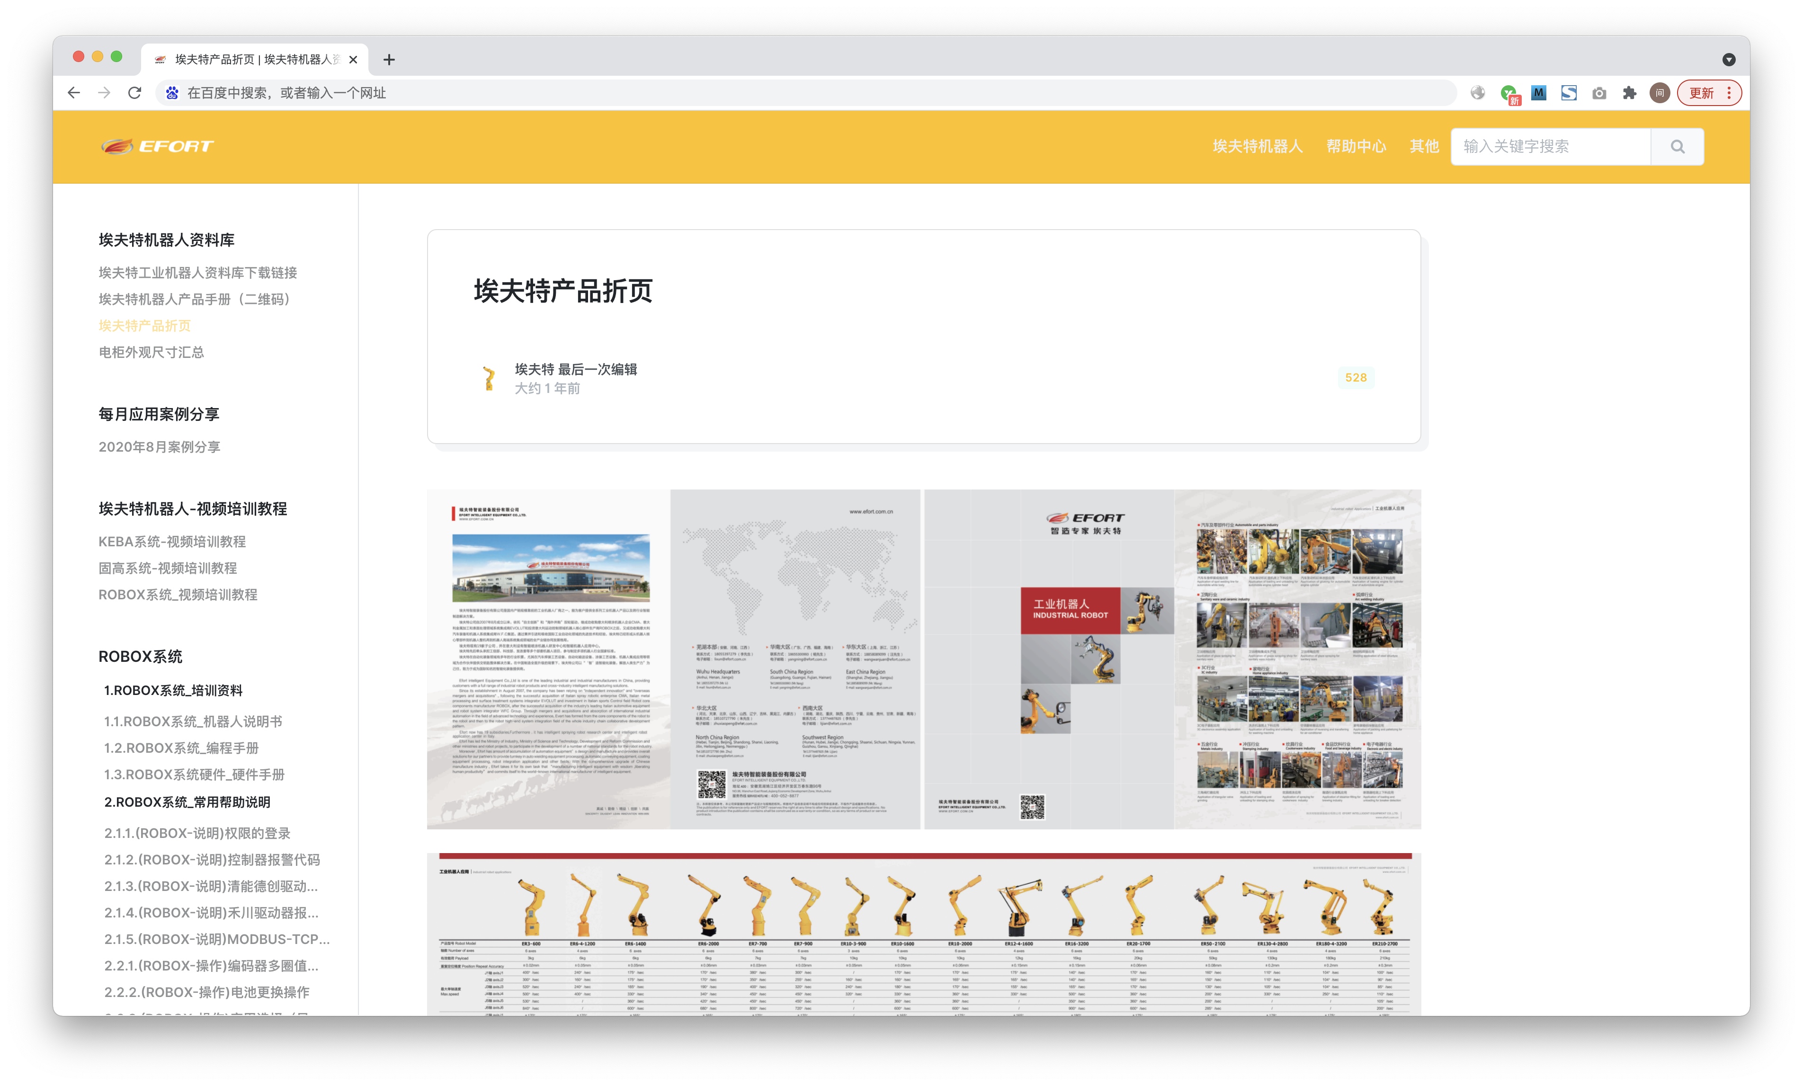Click the 每月应用案例分享 section heading
Viewport: 1803px width, 1086px height.
point(159,414)
